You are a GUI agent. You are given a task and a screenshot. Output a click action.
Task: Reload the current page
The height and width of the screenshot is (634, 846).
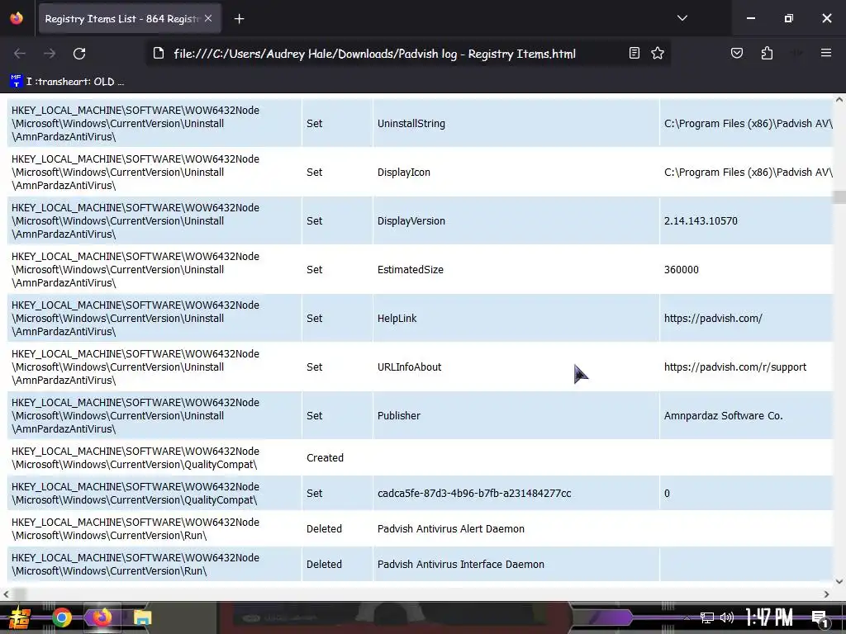[79, 54]
